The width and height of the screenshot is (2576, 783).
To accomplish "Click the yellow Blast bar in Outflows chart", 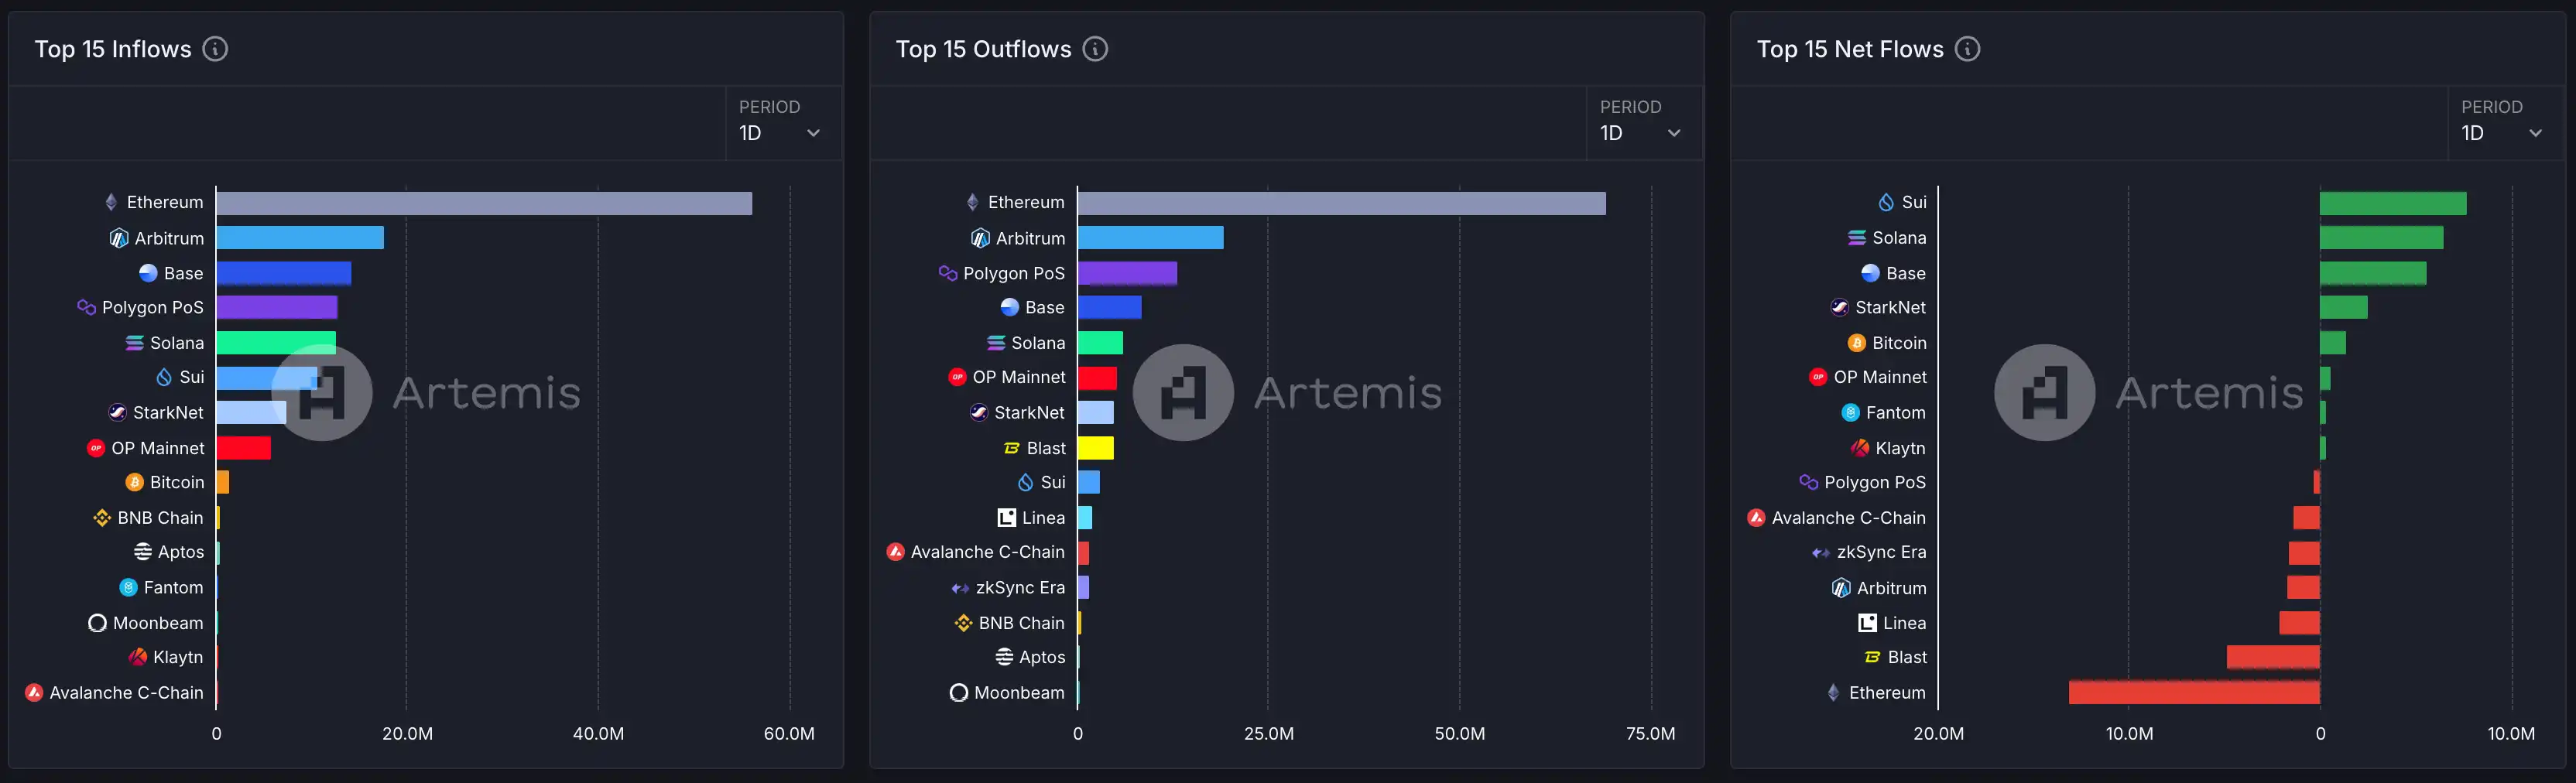I will click(x=1095, y=448).
